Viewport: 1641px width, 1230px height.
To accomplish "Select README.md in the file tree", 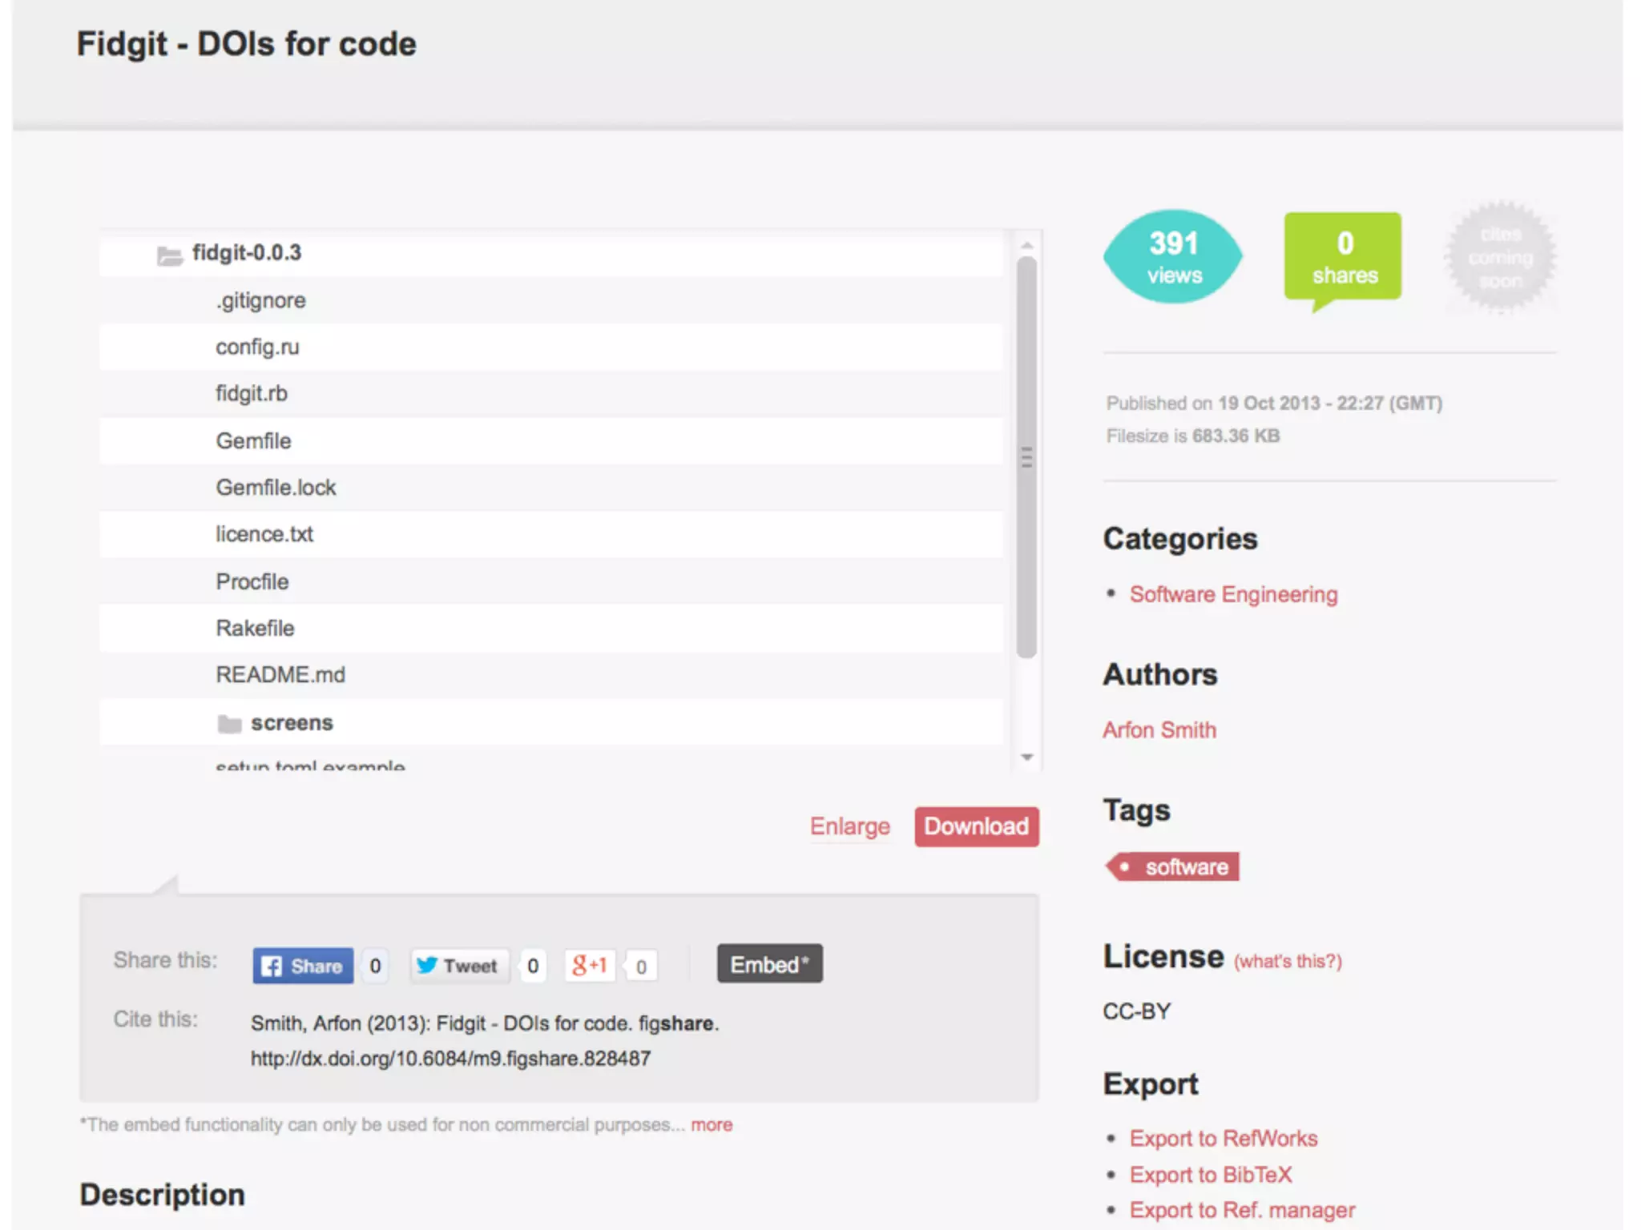I will click(280, 675).
